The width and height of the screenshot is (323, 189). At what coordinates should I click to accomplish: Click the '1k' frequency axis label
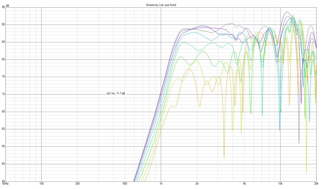tap(161, 183)
